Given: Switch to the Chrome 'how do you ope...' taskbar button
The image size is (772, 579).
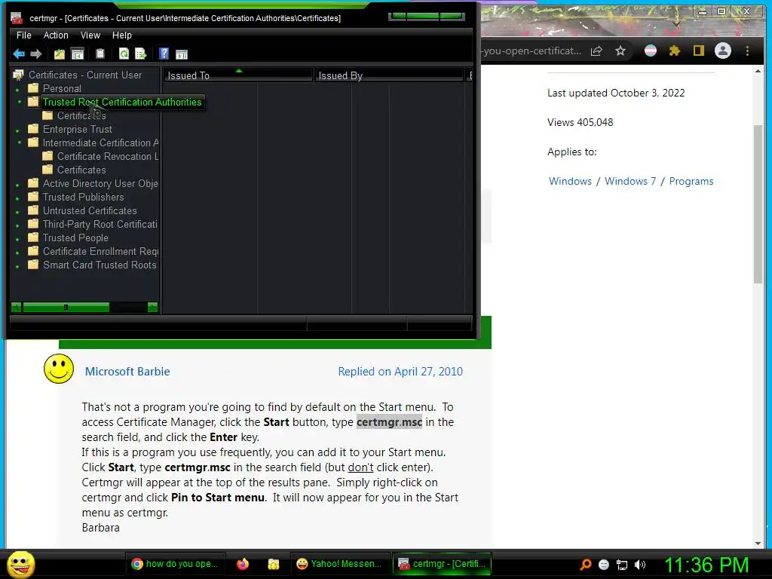Looking at the screenshot, I should click(175, 564).
